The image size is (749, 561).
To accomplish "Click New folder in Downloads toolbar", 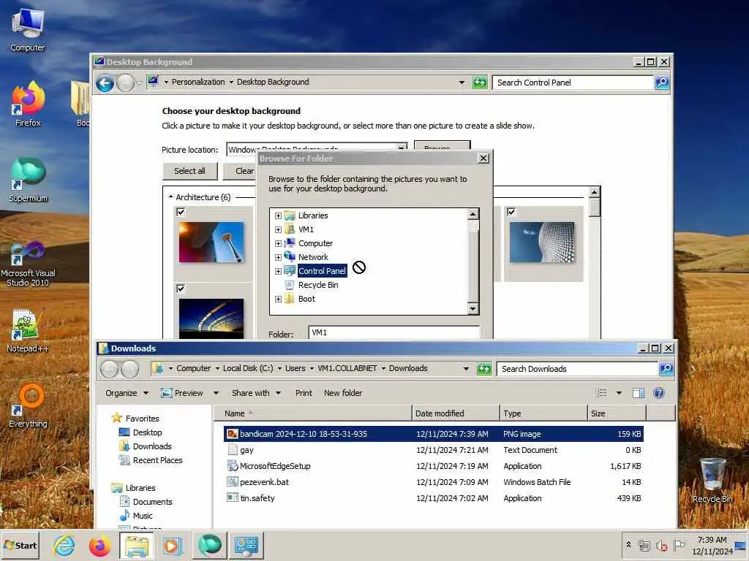I will [x=343, y=393].
